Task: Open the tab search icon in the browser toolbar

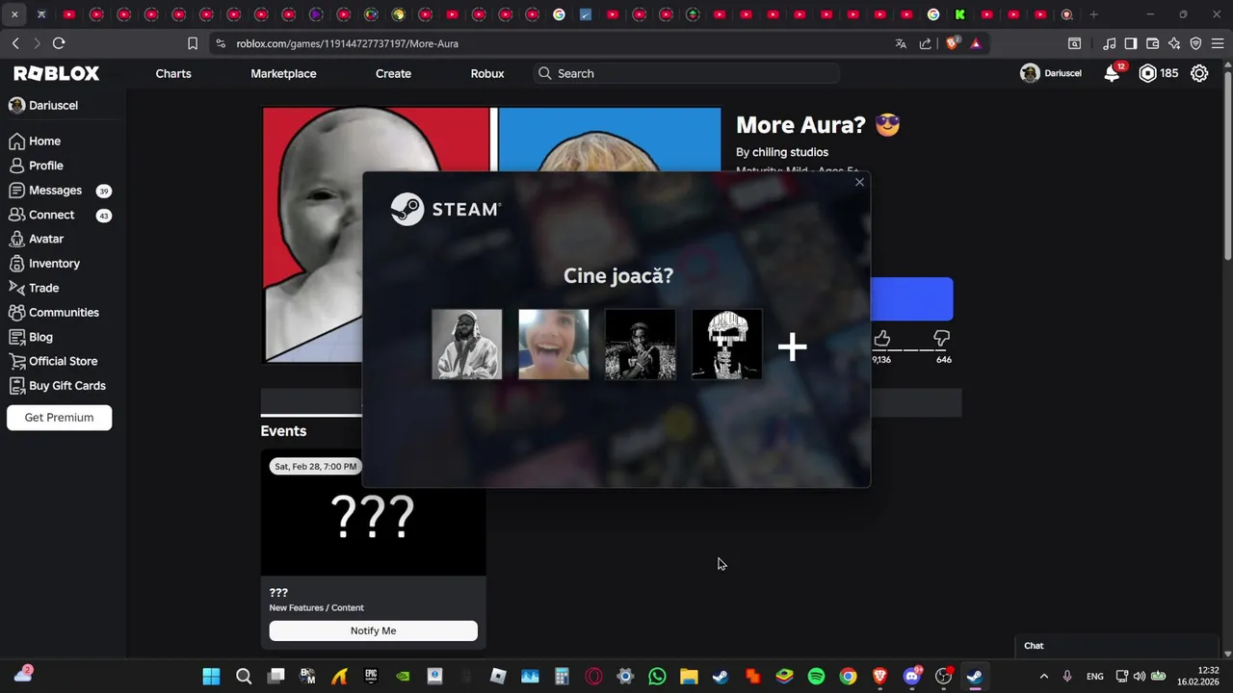Action: pyautogui.click(x=1074, y=43)
